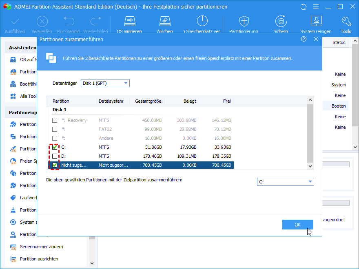Select Partition ausrichten in sidebar
The width and height of the screenshot is (359, 269).
click(39, 259)
